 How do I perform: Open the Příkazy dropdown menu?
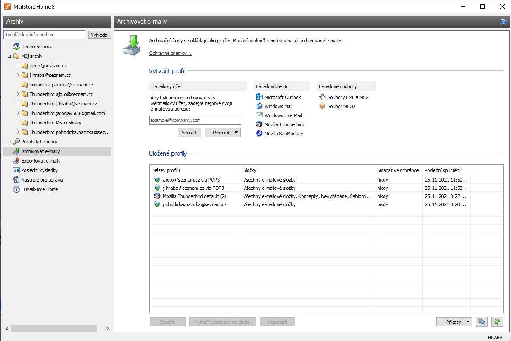[454, 322]
